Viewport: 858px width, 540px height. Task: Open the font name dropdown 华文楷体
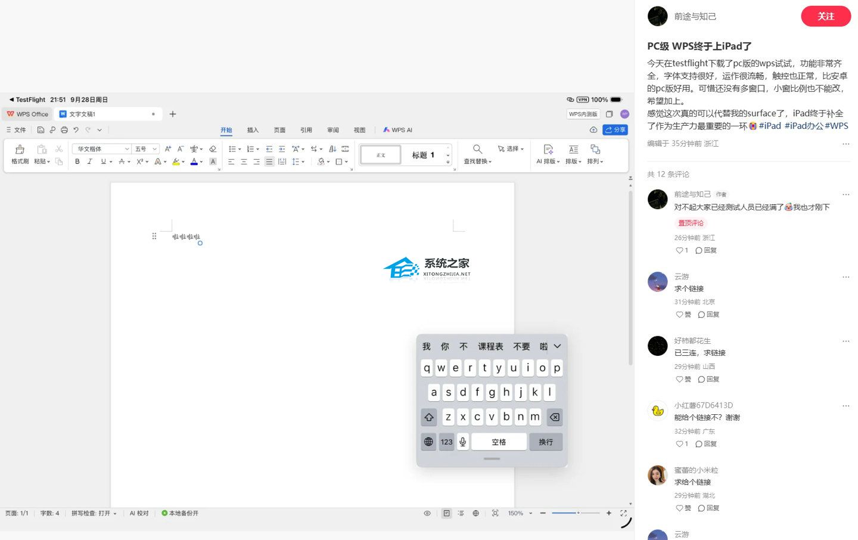point(101,149)
